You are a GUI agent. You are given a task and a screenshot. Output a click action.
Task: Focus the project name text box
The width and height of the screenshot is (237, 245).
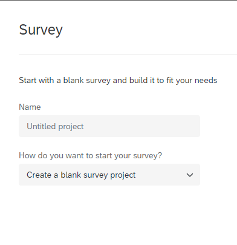point(109,126)
